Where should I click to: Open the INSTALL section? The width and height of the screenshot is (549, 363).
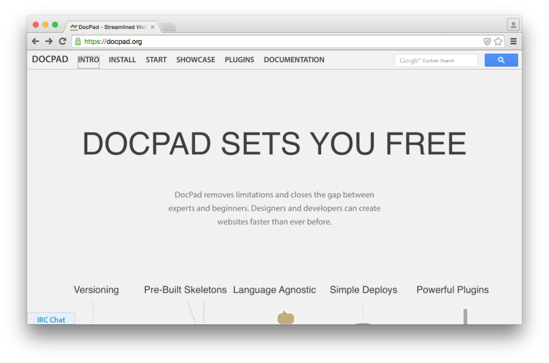pos(122,60)
